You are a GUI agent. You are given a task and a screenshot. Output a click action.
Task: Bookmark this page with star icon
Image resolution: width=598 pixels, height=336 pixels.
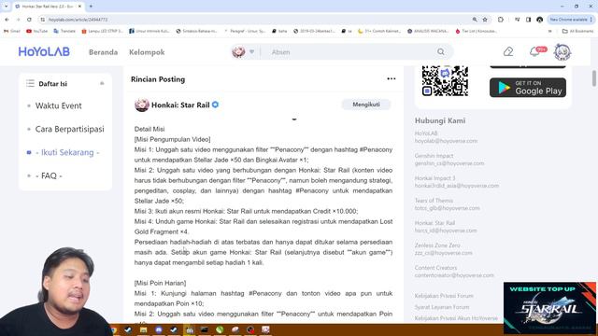point(485,20)
